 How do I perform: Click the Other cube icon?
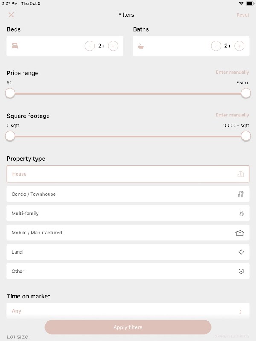pyautogui.click(x=241, y=271)
